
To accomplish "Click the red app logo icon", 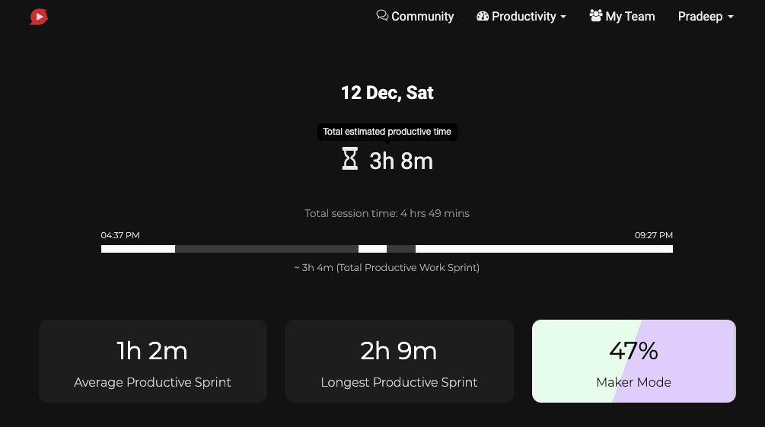I will click(x=39, y=17).
